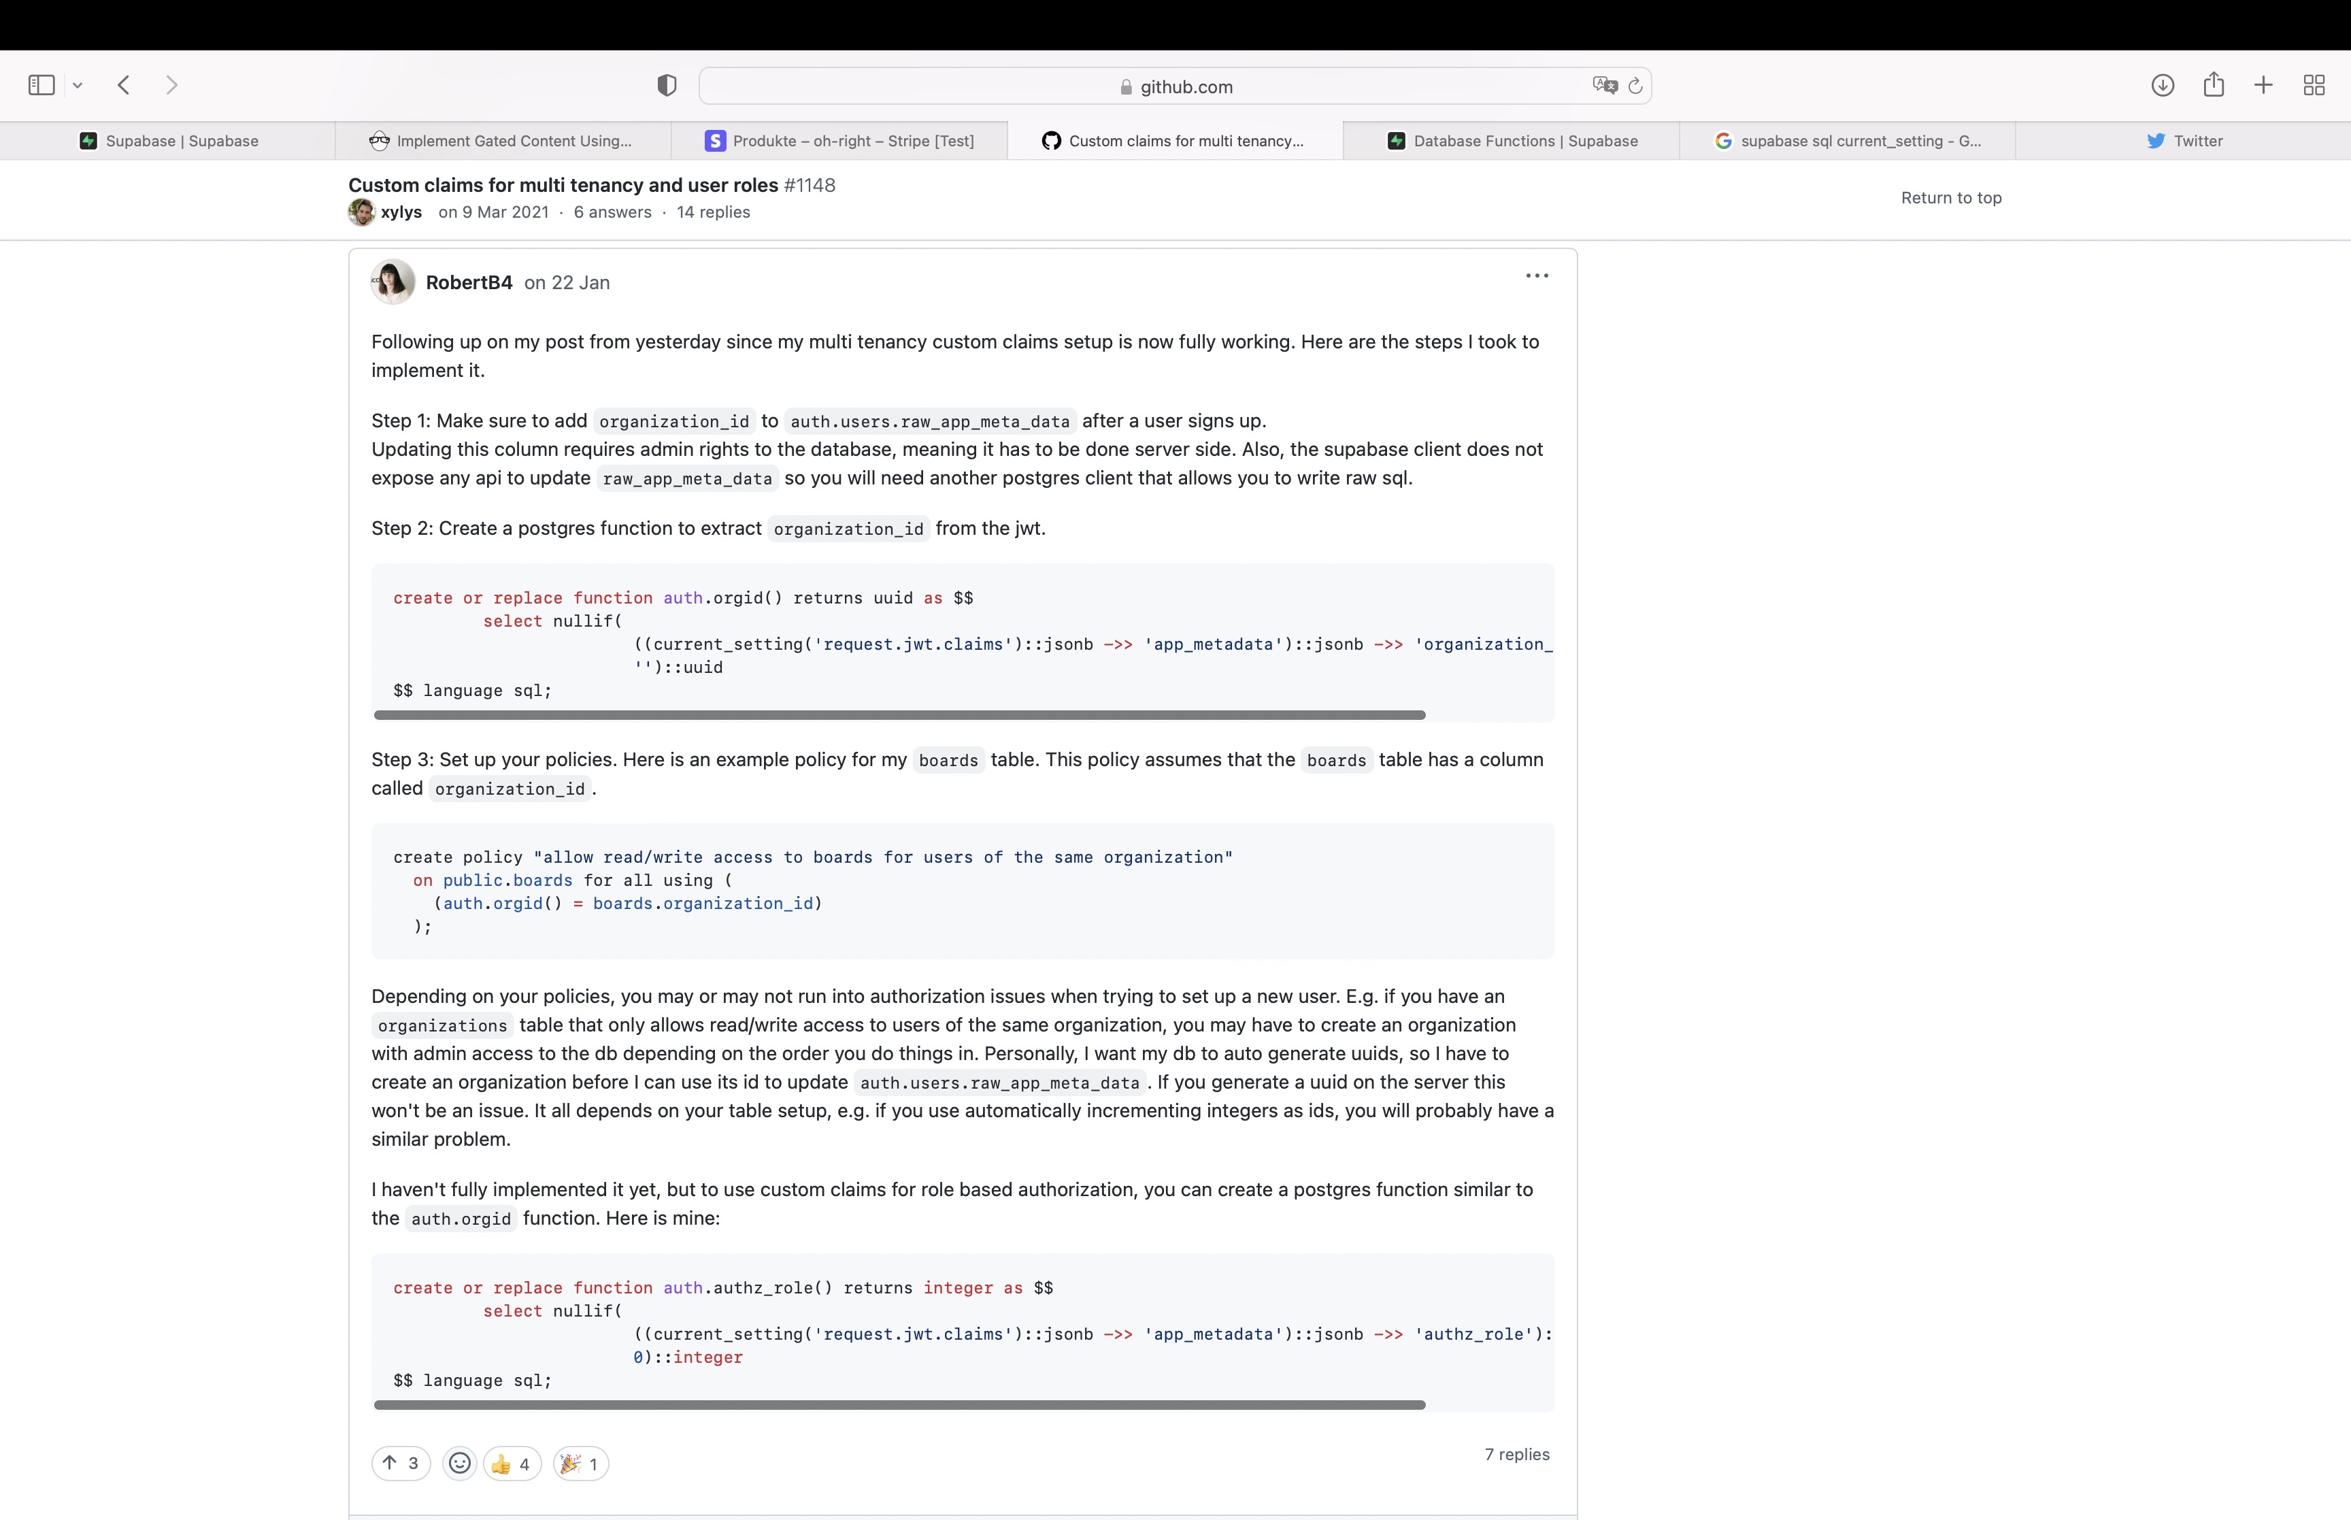The width and height of the screenshot is (2351, 1520).
Task: Click the auth.orgid code block scrollbar
Action: [899, 714]
